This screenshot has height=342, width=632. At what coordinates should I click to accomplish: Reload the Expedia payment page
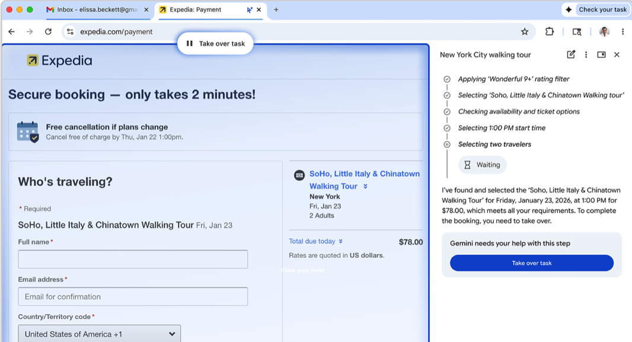pyautogui.click(x=48, y=32)
